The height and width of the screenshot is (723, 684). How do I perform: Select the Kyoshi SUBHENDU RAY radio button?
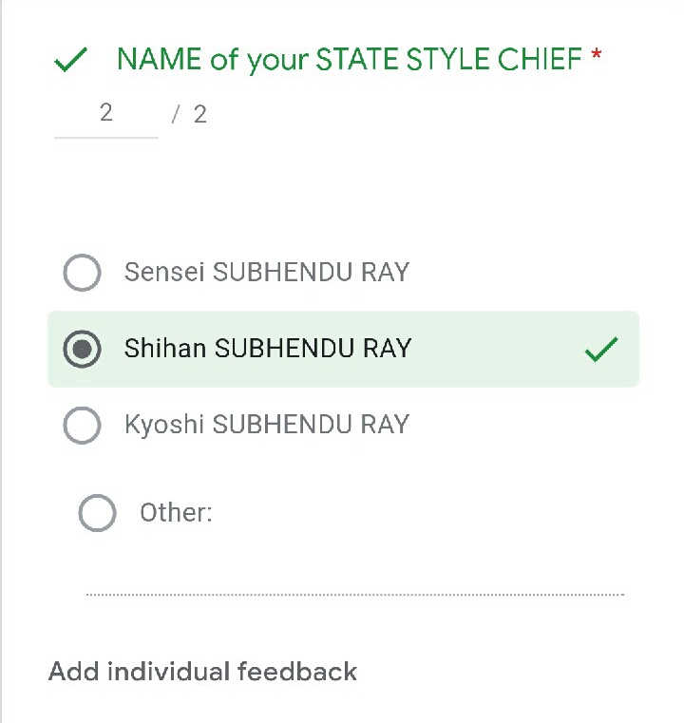(82, 425)
